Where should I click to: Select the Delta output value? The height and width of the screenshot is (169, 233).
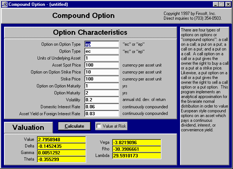click(61, 146)
